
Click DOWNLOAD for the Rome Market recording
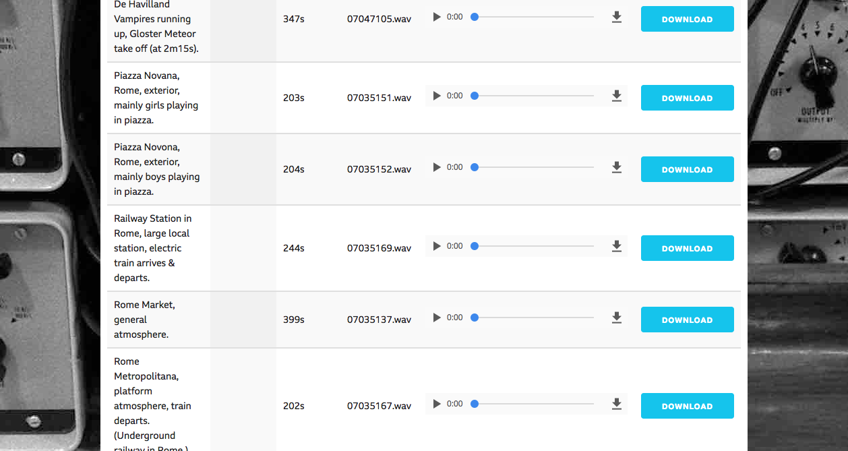point(687,320)
